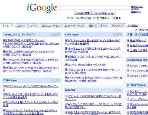Expand MSのStartup Labs headline in ZDNet
148x115 pixels.
[4, 86]
